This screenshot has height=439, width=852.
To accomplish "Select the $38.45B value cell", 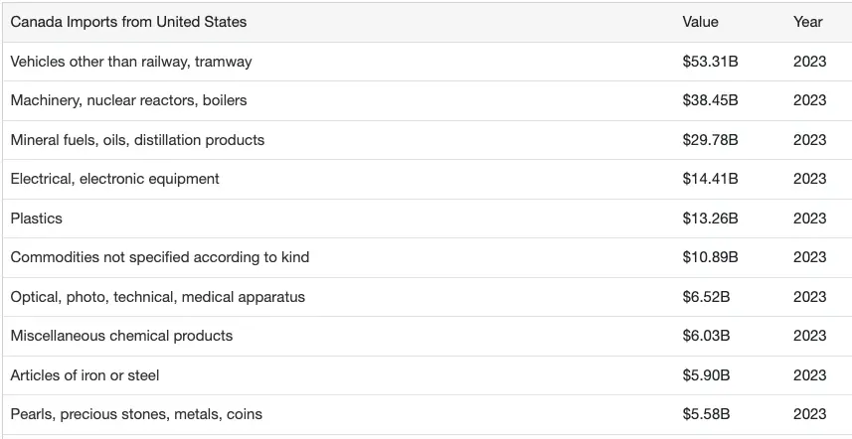I will coord(710,100).
